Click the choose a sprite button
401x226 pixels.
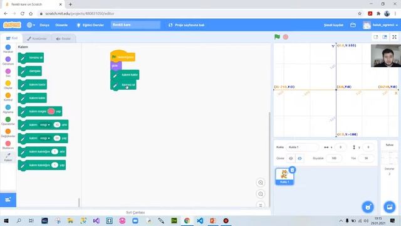[x=368, y=207]
